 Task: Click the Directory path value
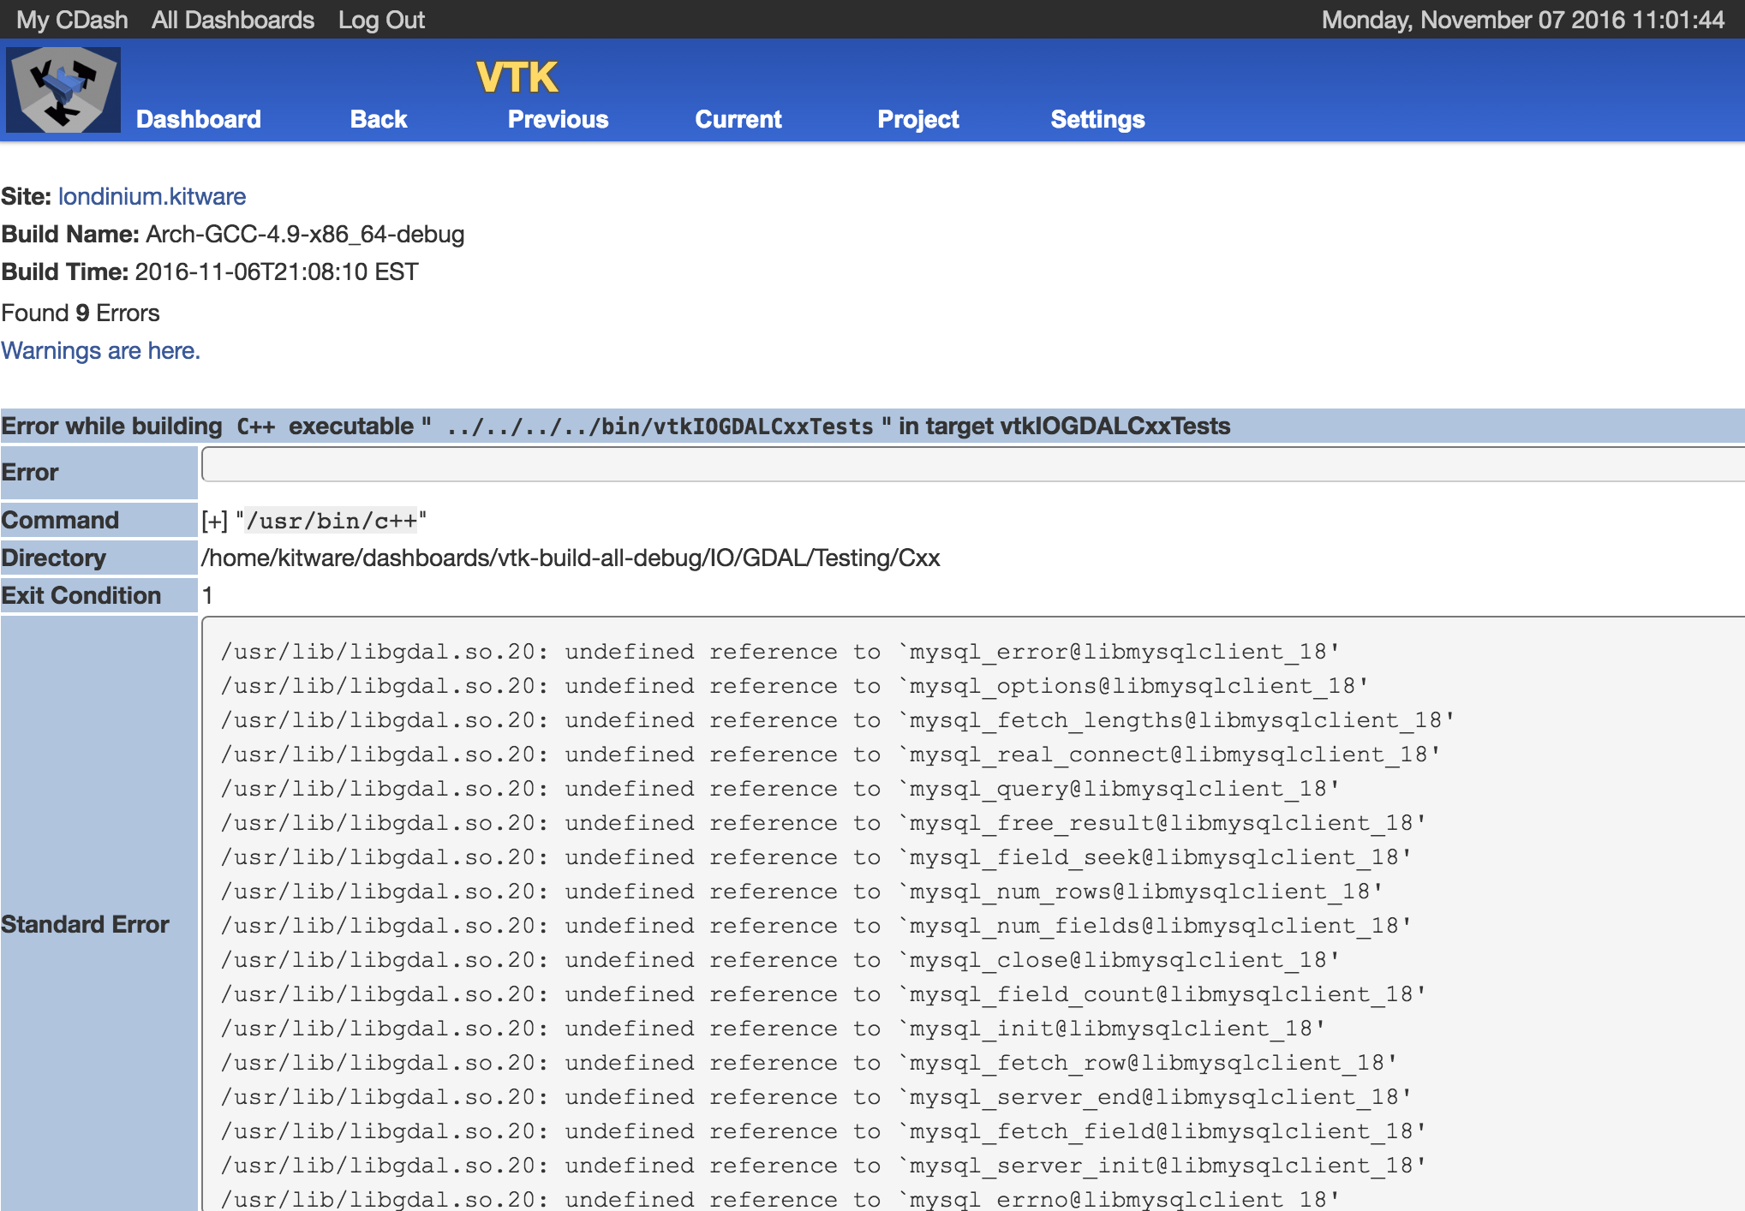coord(571,558)
